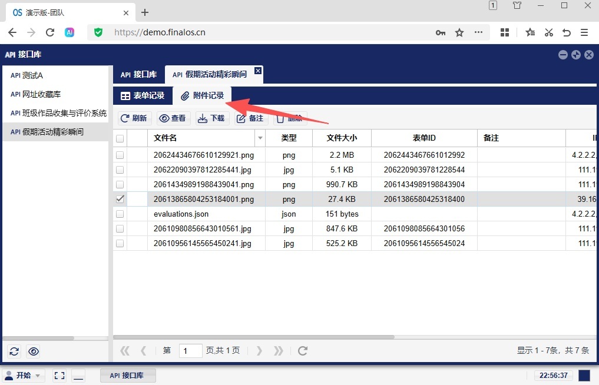The image size is (599, 385).
Task: Switch to the 表单记录 tab
Action: click(x=143, y=95)
